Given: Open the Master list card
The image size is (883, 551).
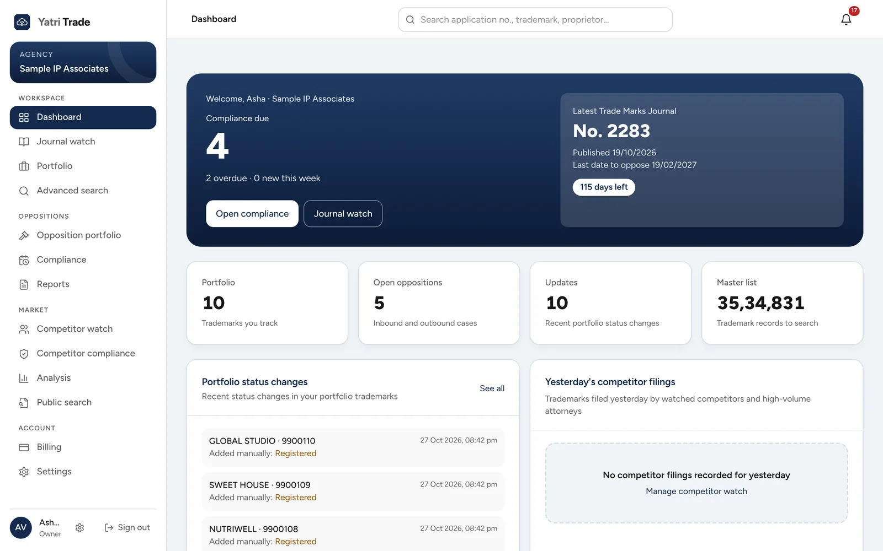Looking at the screenshot, I should [x=782, y=303].
